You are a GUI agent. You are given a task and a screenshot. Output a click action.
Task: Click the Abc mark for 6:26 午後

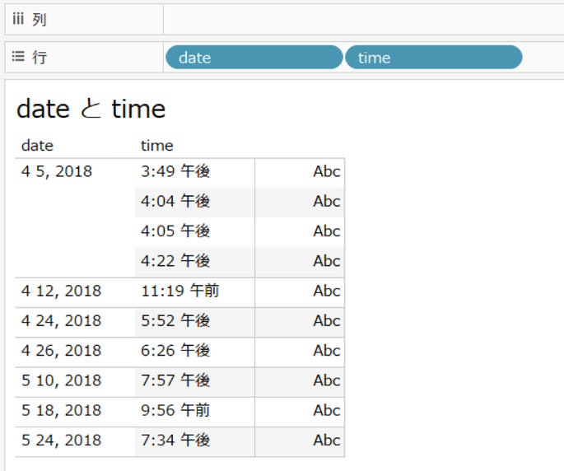[x=326, y=351]
